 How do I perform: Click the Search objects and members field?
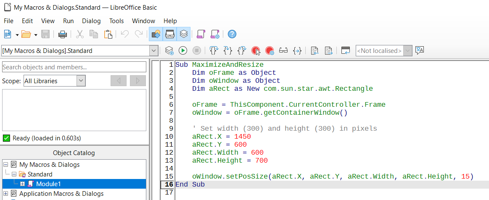click(x=74, y=67)
